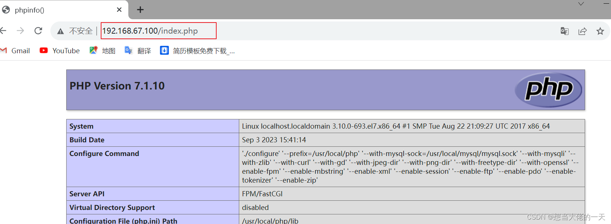
Task: Open the YouTube bookmark
Action: click(60, 51)
